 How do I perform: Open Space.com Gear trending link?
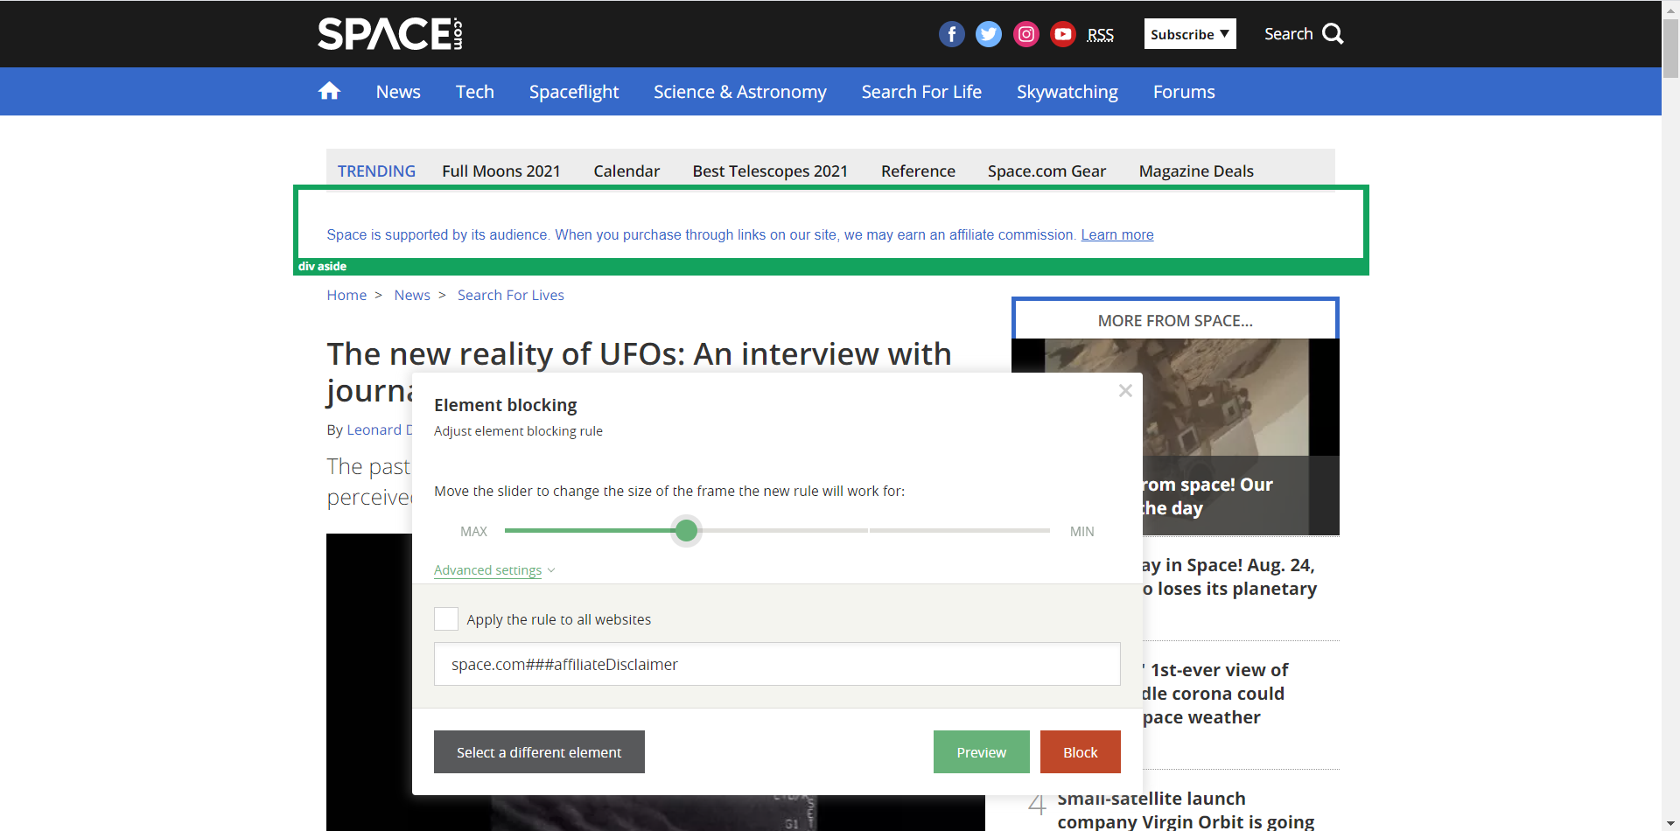(x=1046, y=171)
